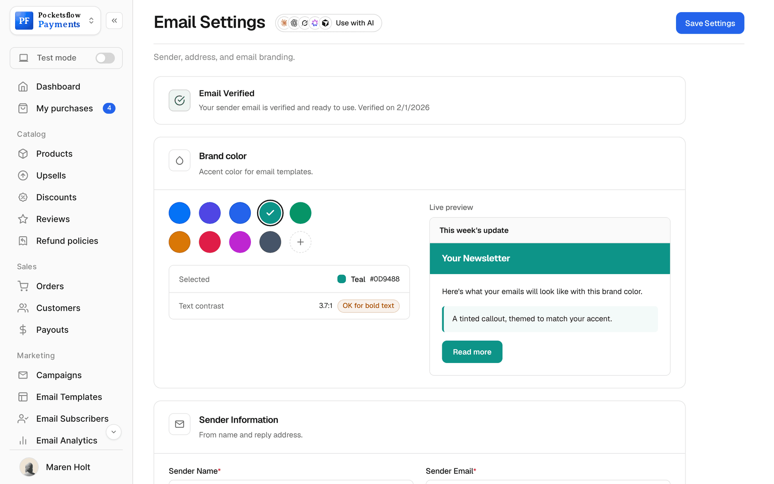
Task: Click the Email Verified checkmark icon
Action: point(180,100)
